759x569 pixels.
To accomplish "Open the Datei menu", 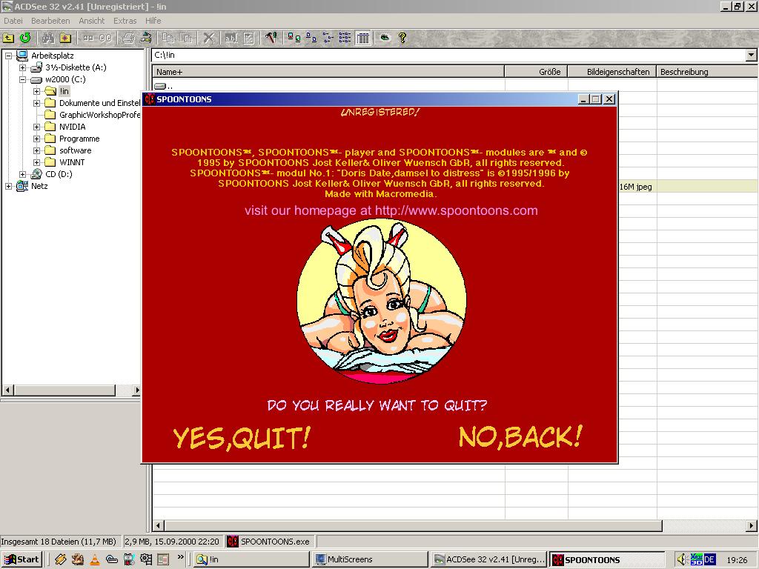I will tap(13, 21).
